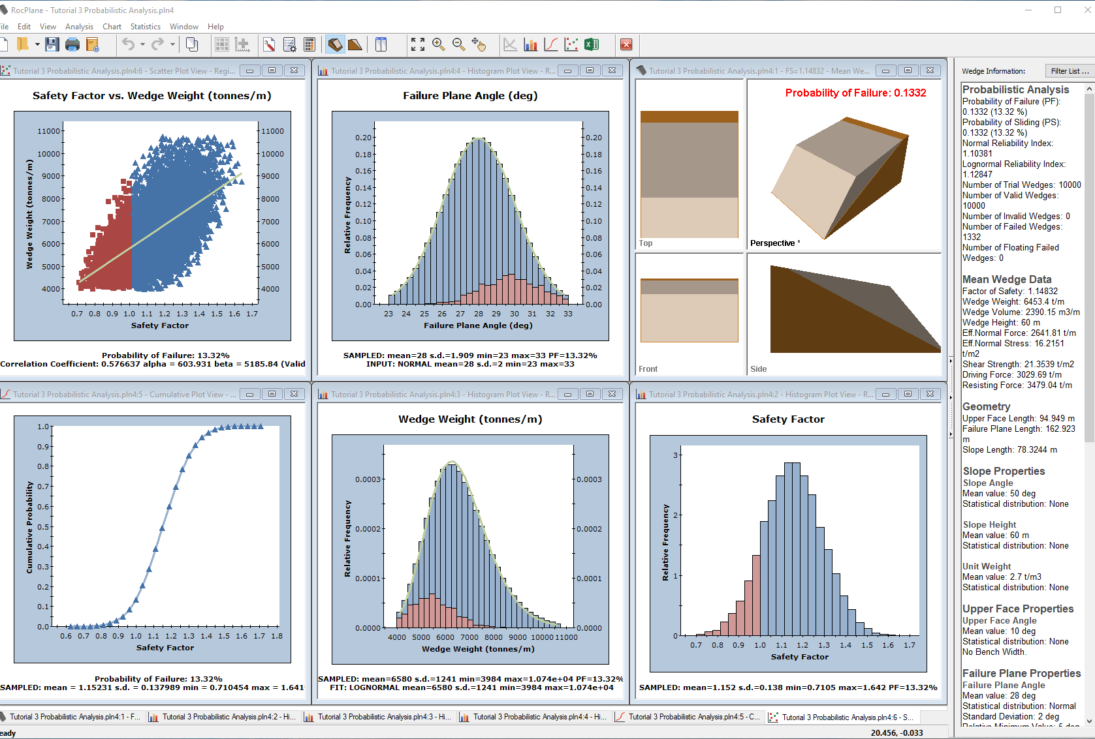Open the Window menu

(184, 27)
